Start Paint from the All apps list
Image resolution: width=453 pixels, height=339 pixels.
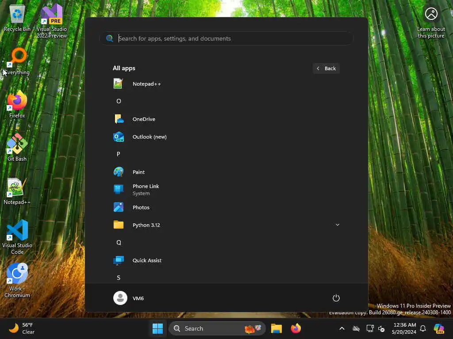pyautogui.click(x=226, y=172)
